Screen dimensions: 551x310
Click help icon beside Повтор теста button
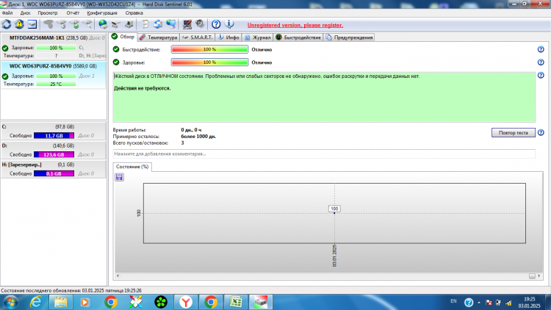pyautogui.click(x=541, y=132)
